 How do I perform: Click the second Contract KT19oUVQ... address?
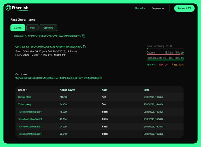point(49,47)
